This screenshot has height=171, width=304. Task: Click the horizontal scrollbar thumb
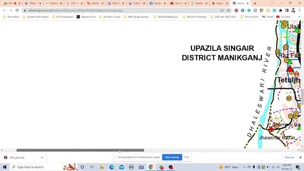(x=80, y=150)
